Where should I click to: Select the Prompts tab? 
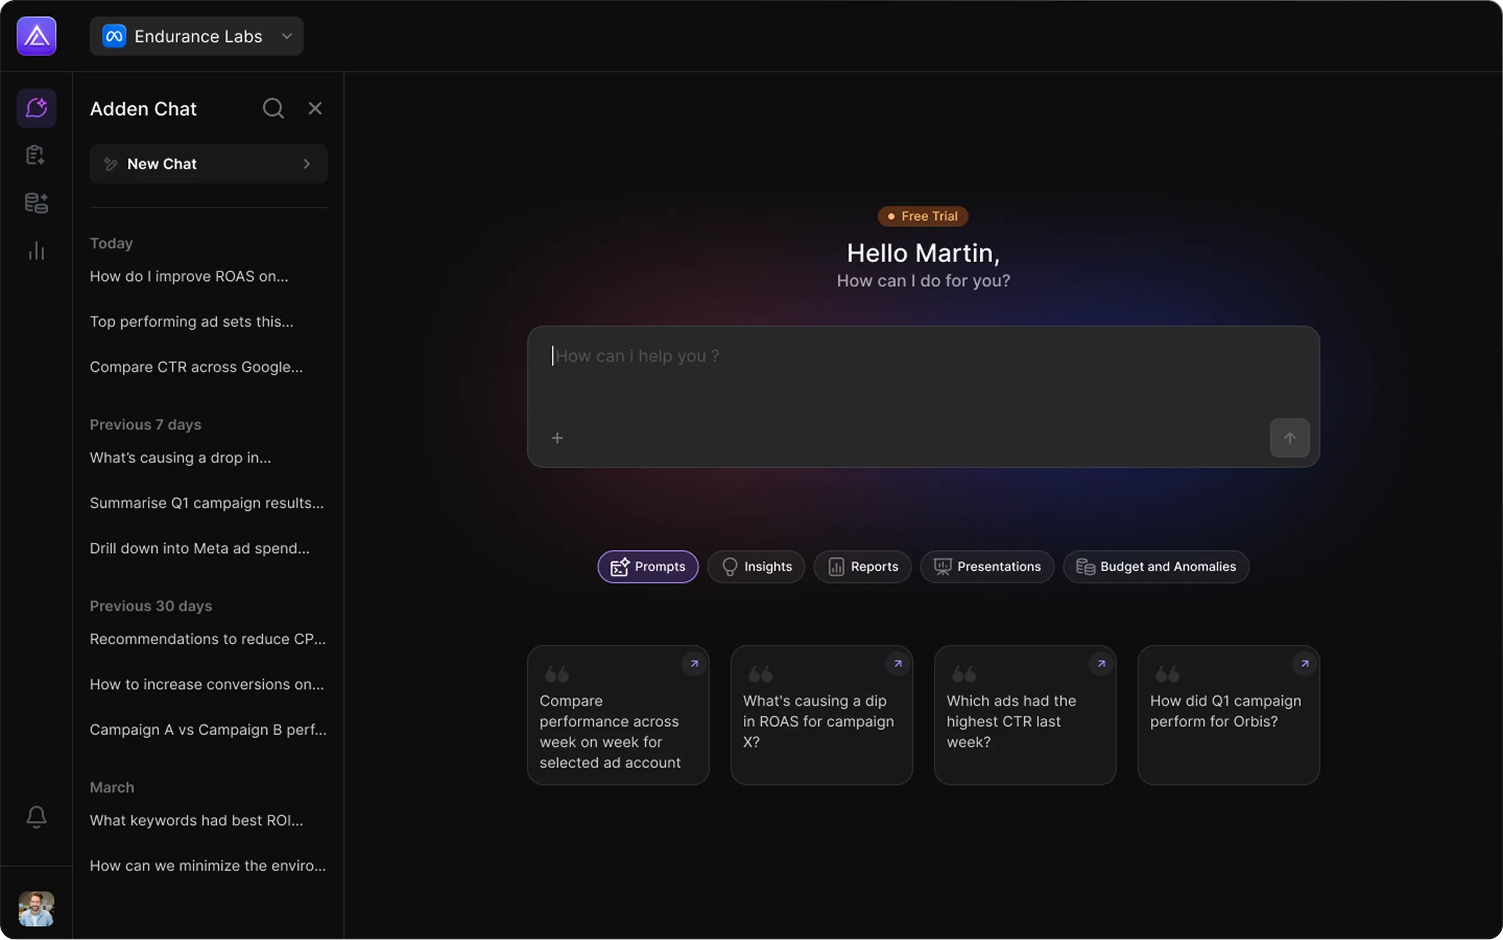(x=648, y=566)
